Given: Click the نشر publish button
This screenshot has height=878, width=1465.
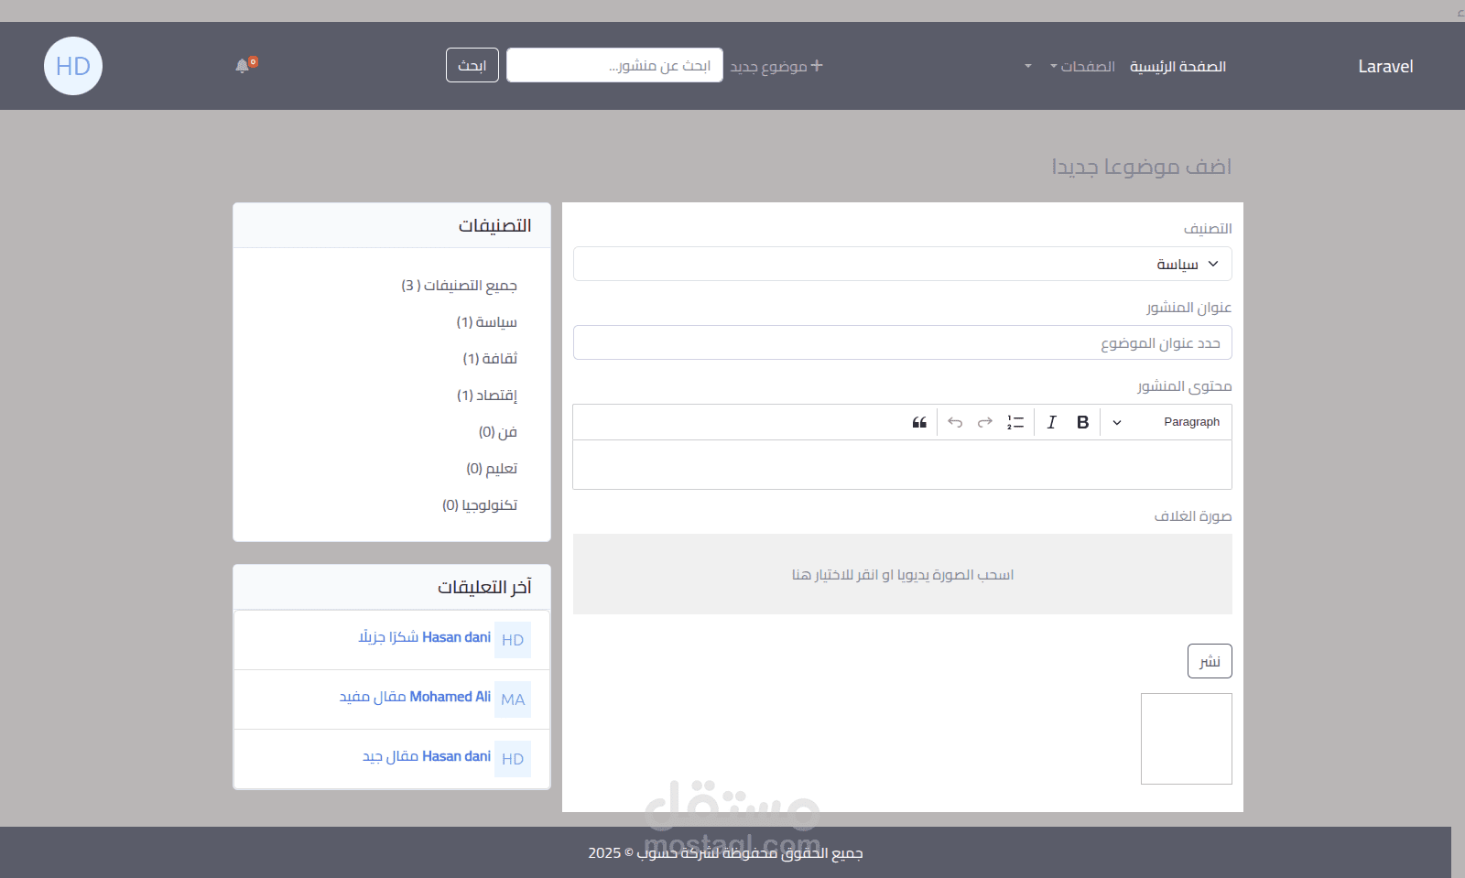Looking at the screenshot, I should click(x=1210, y=661).
